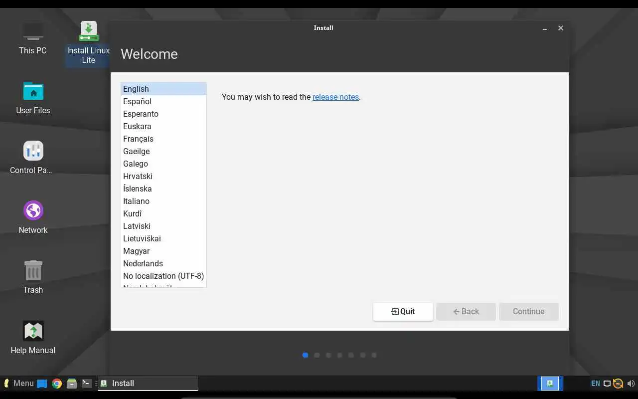
Task: Launch Chrome browser from the taskbar
Action: pos(57,384)
